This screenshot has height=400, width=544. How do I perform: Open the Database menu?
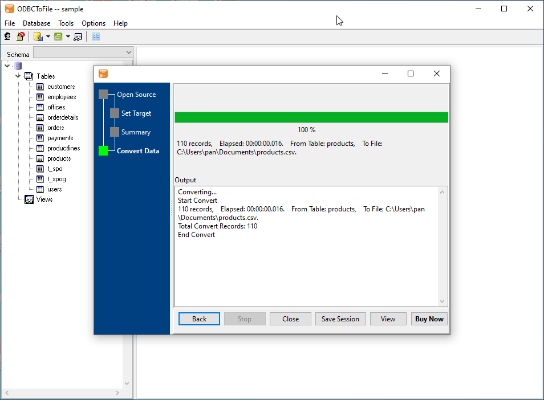pos(36,23)
